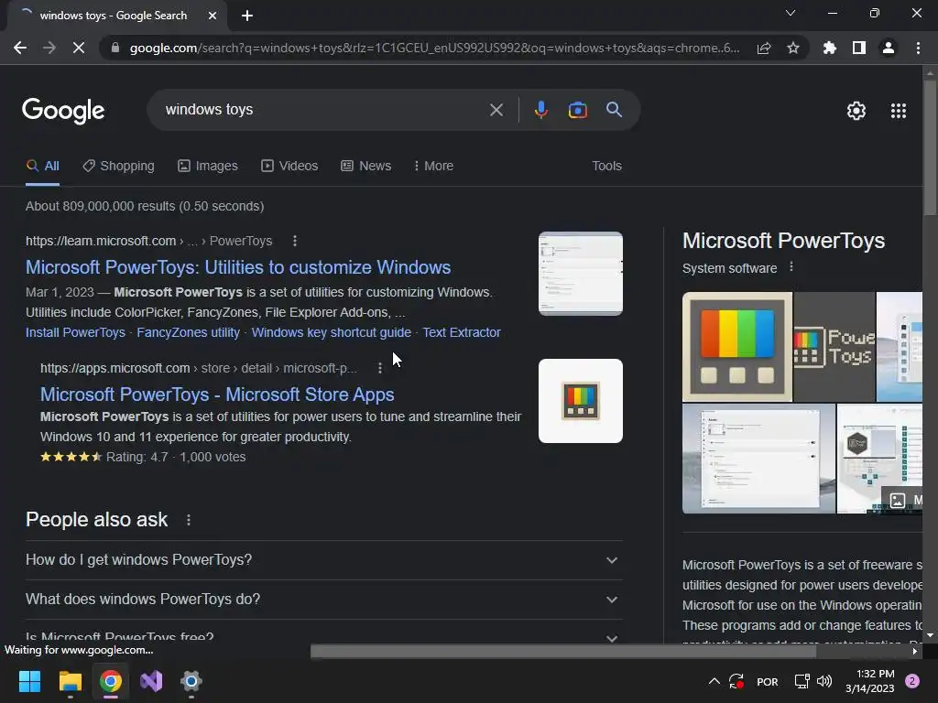Open the PowerToys settings window screenshot image
The image size is (938, 703).
(x=758, y=459)
